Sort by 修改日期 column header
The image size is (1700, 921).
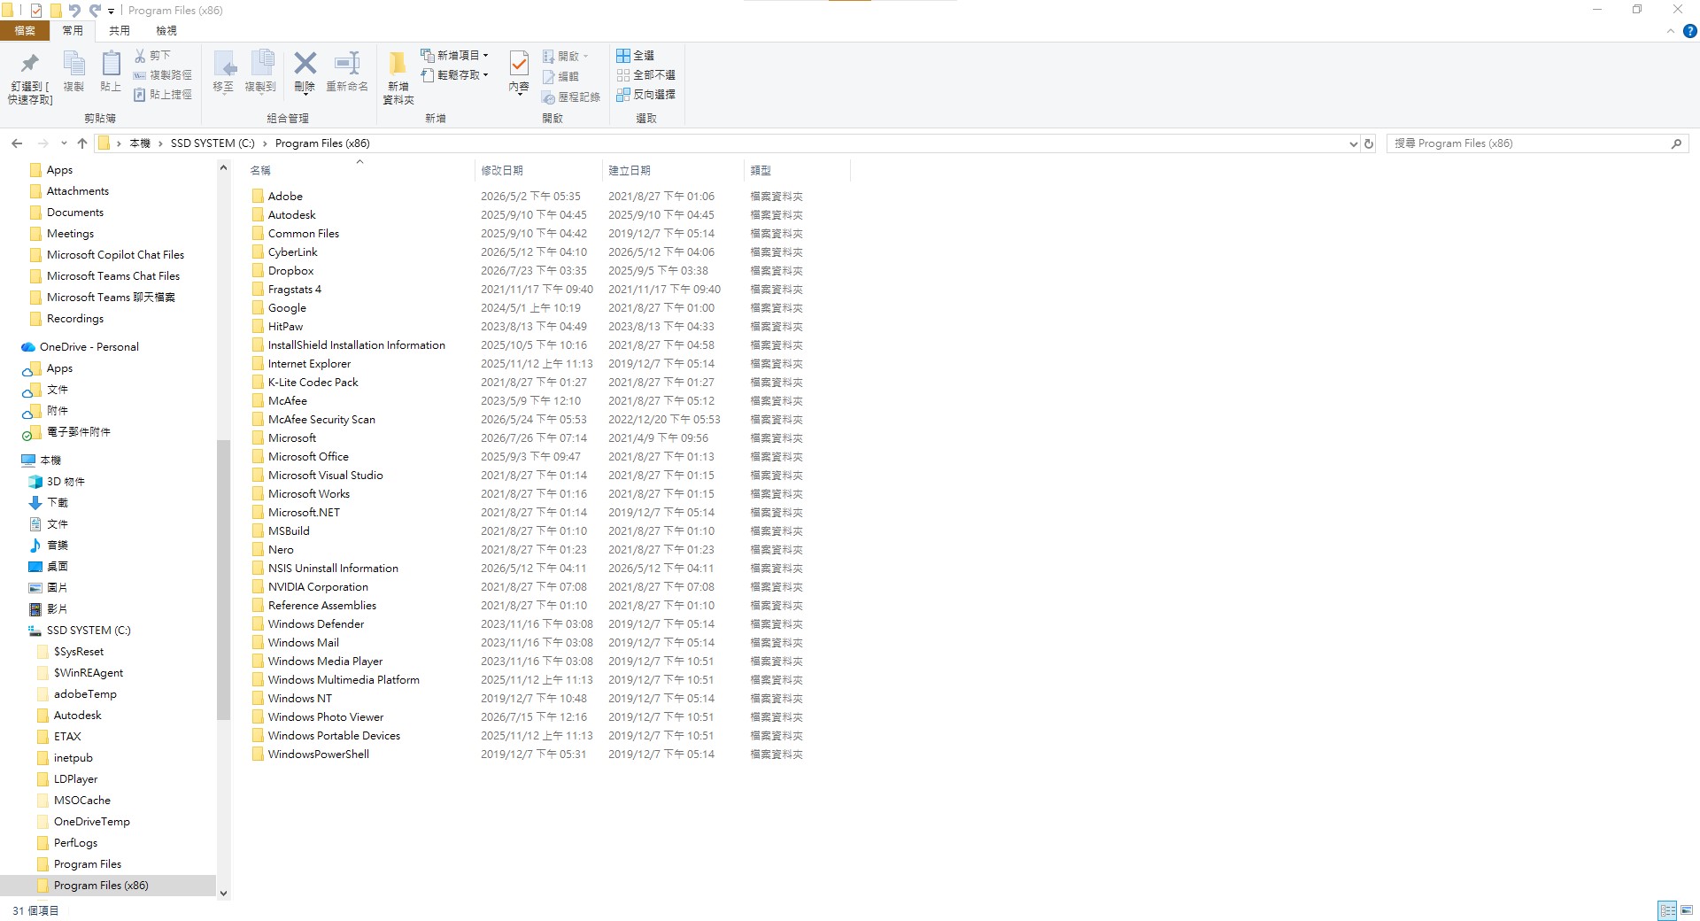(538, 170)
